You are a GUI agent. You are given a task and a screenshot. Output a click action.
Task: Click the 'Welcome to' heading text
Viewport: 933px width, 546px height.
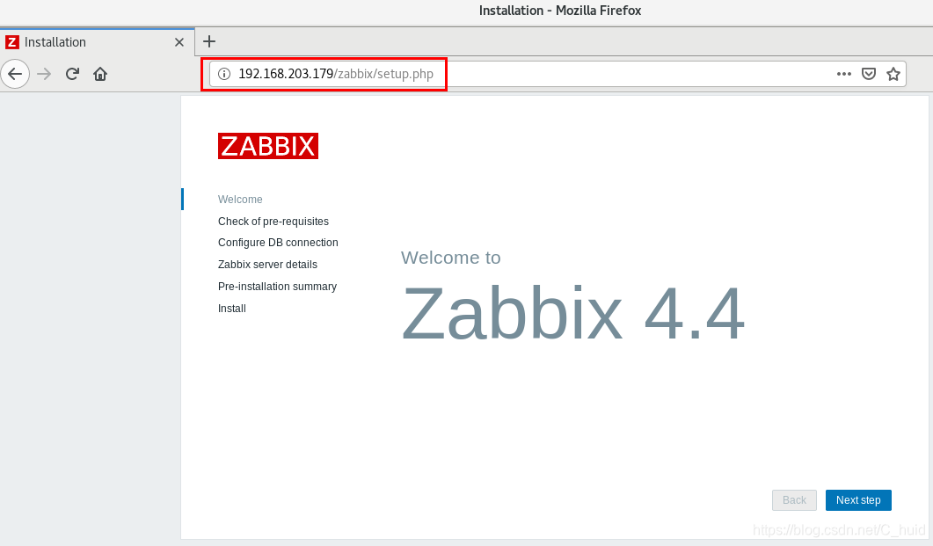[x=450, y=258]
